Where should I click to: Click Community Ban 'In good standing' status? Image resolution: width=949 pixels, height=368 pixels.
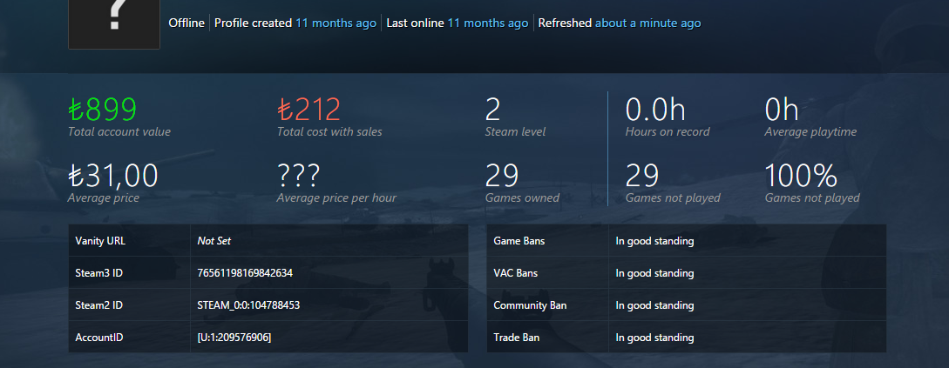[x=654, y=305]
